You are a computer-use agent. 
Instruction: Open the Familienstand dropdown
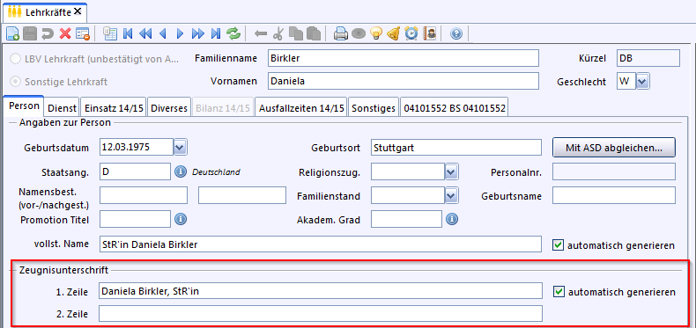[x=451, y=195]
